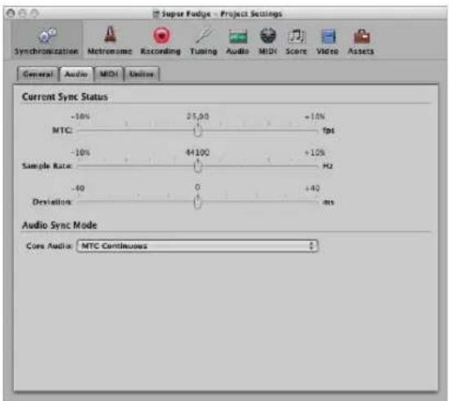Viewport: 449px width, 401px height.
Task: Zoom the Project Settings window
Action: coord(34,13)
